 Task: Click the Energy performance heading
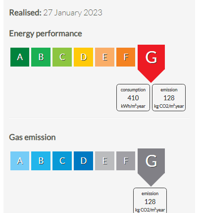point(46,34)
